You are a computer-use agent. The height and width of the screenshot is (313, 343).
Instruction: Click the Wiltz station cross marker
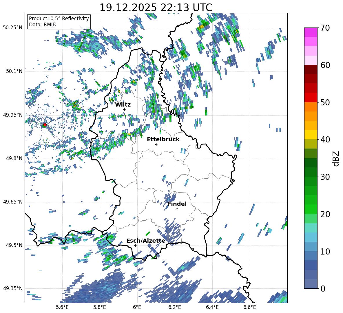[x=125, y=109]
